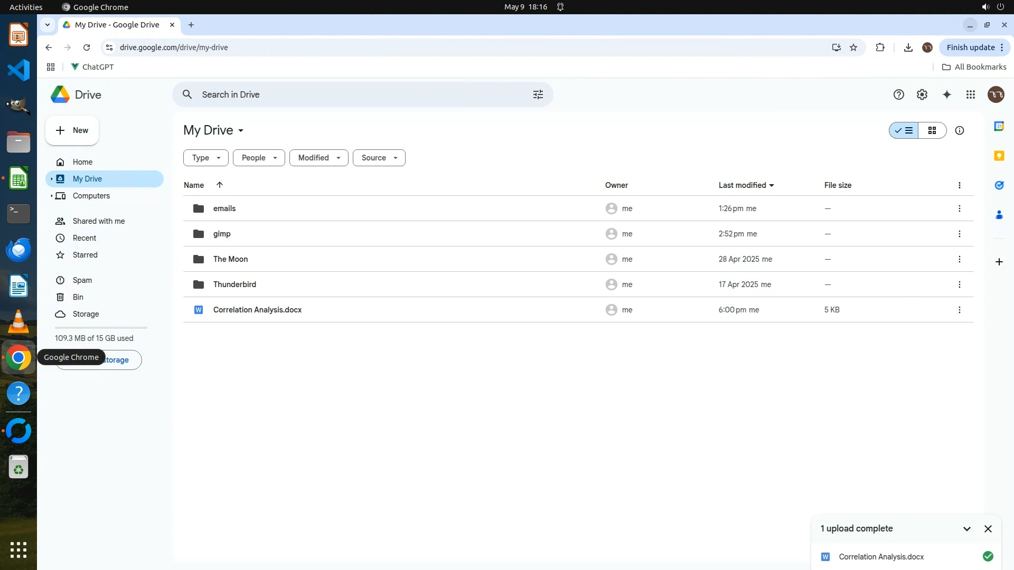Click the Support help icon
The image size is (1014, 570).
(898, 94)
